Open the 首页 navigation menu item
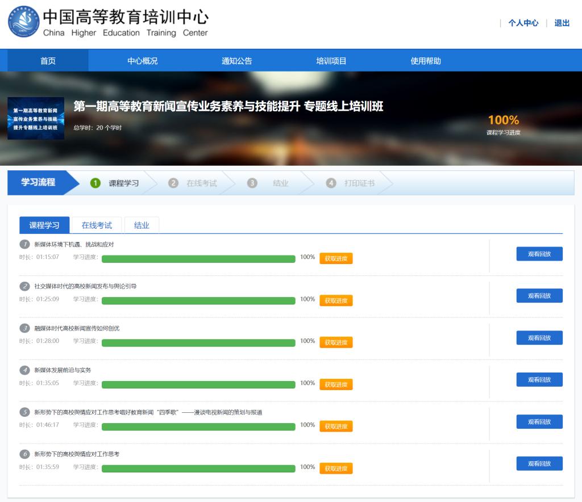The width and height of the screenshot is (582, 502). point(48,61)
